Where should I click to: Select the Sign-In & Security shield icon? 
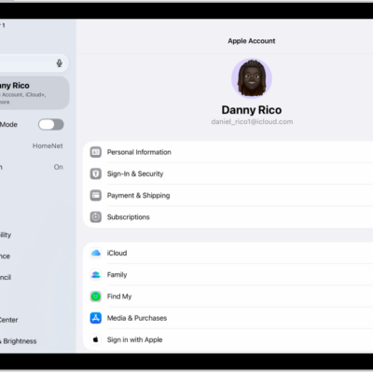[96, 173]
